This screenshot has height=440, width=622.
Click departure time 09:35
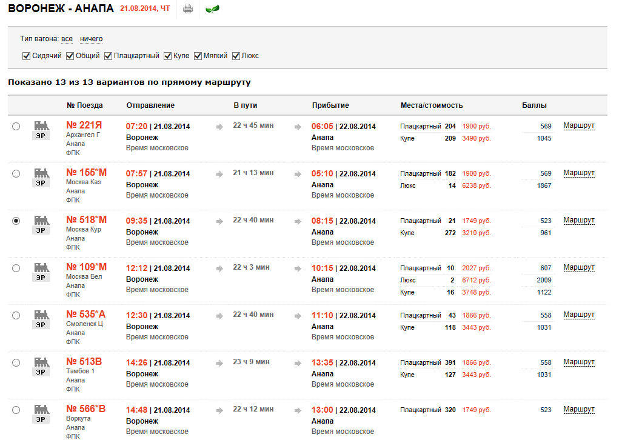tap(136, 221)
